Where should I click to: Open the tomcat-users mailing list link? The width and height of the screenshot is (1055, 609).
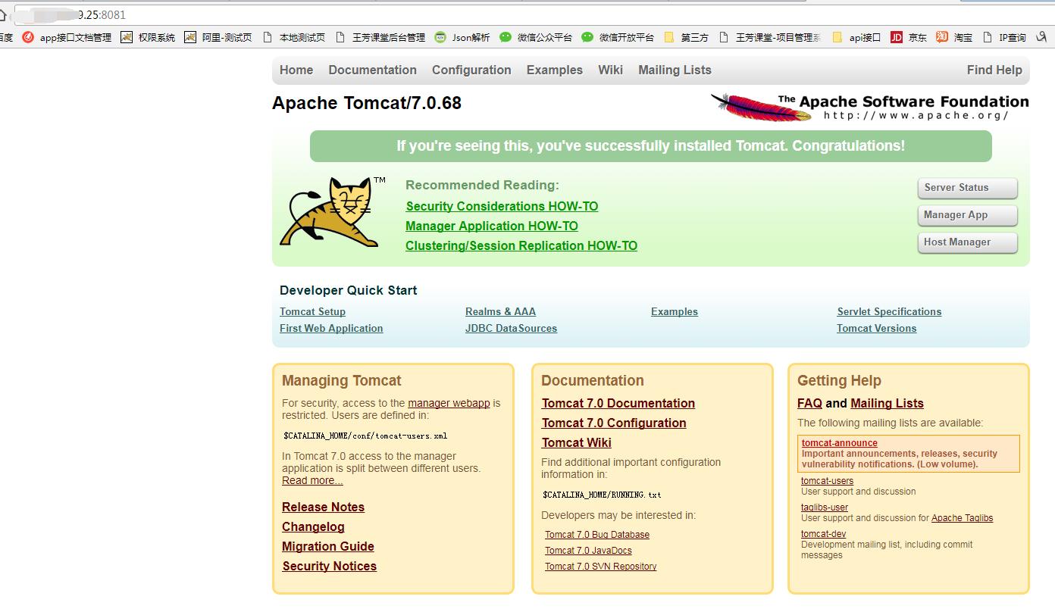tap(827, 481)
